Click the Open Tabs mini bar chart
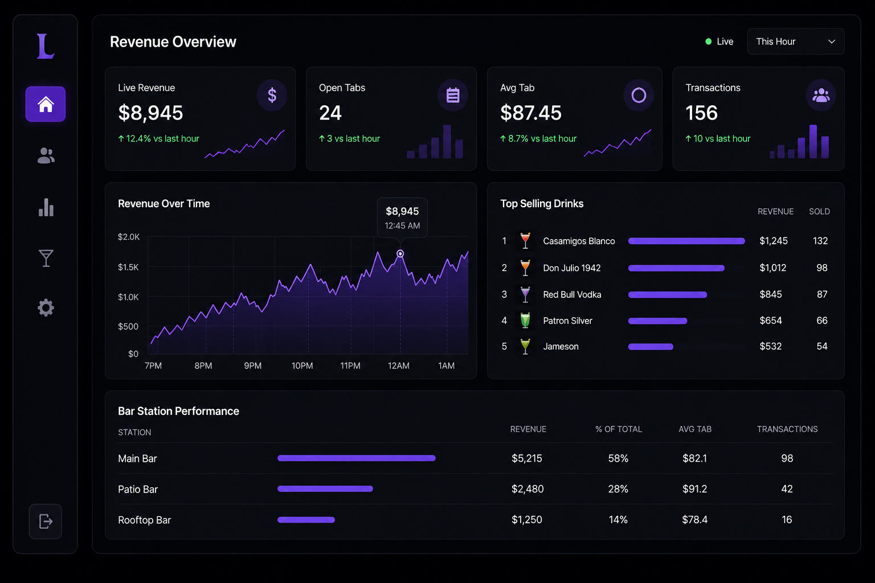Screen dimensions: 875x583 tap(435, 141)
